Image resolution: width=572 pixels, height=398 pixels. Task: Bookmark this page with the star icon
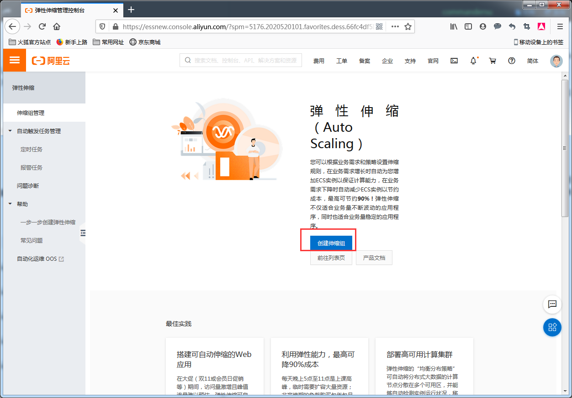(408, 26)
